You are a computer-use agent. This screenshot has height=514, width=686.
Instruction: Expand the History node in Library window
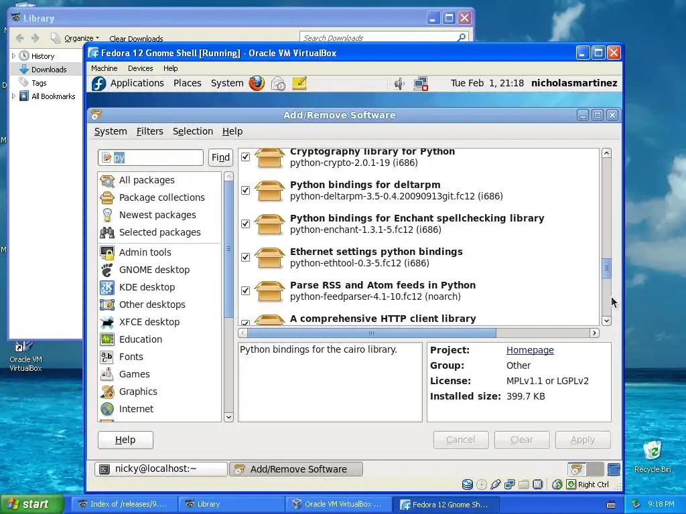click(13, 56)
